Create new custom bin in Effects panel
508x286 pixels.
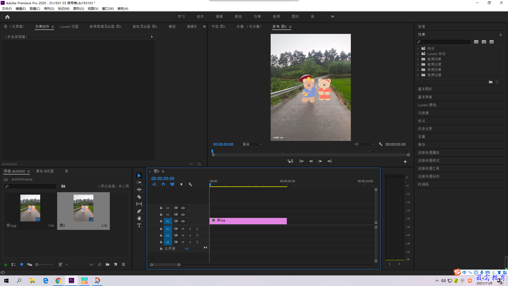[x=491, y=82]
